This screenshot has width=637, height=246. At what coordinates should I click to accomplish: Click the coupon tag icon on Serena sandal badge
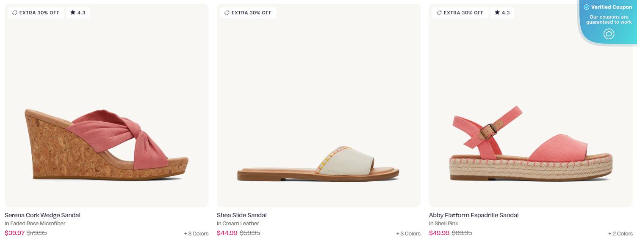click(15, 13)
